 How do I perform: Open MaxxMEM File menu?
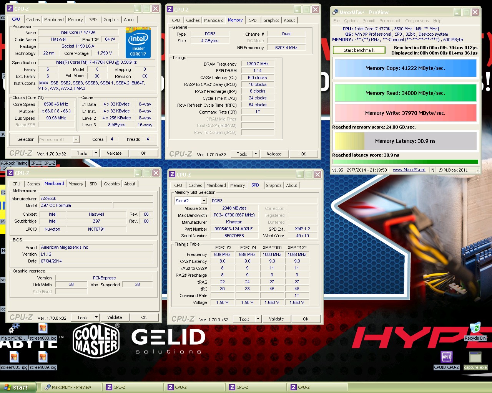click(x=336, y=21)
